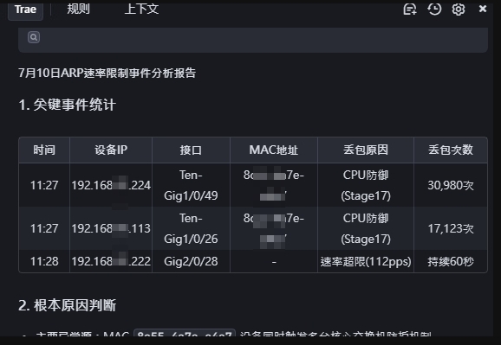This screenshot has height=345, width=501.
Task: Click the 接口 column header
Action: (191, 150)
